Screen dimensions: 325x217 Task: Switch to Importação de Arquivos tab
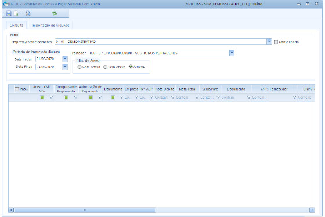coord(50,26)
